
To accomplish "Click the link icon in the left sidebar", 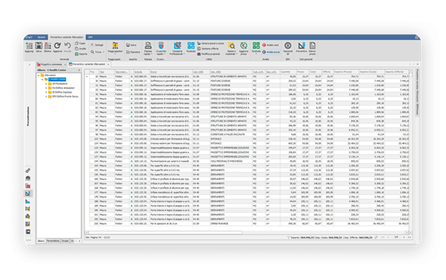I will point(28,170).
